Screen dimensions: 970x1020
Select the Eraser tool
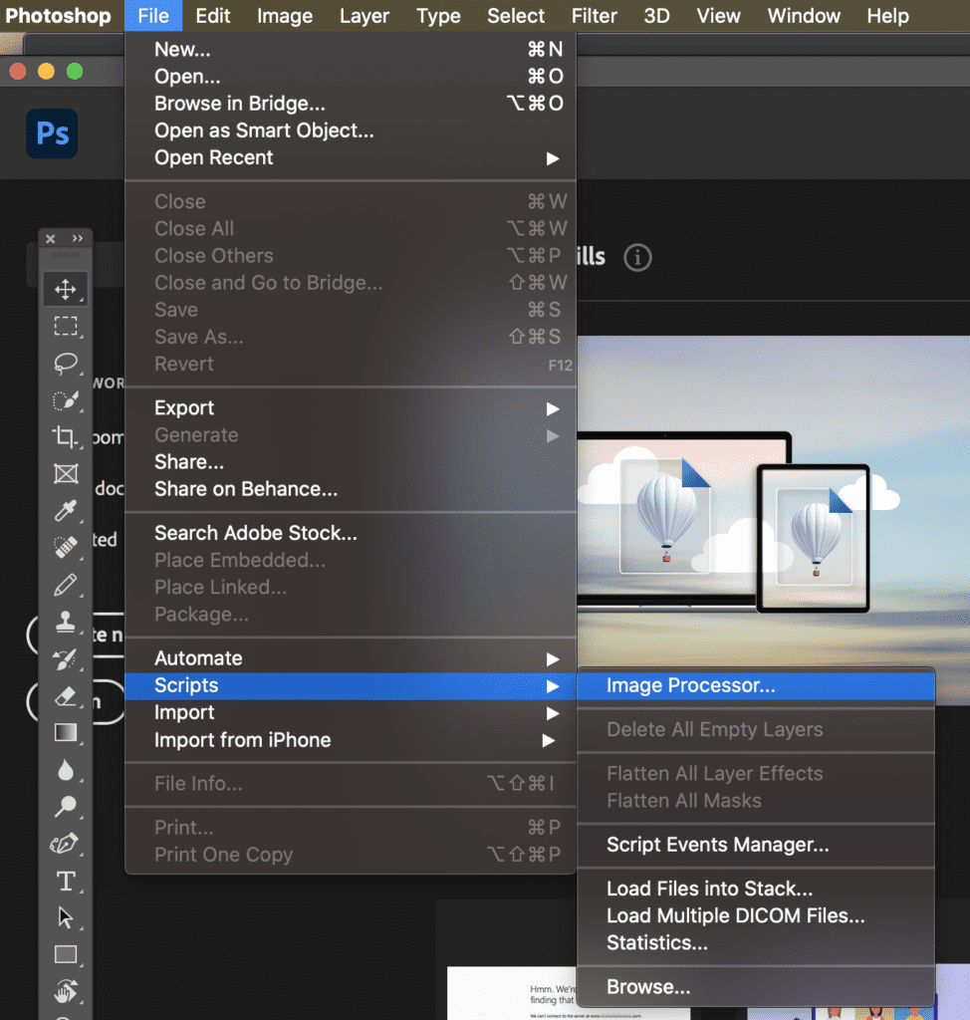click(x=65, y=695)
